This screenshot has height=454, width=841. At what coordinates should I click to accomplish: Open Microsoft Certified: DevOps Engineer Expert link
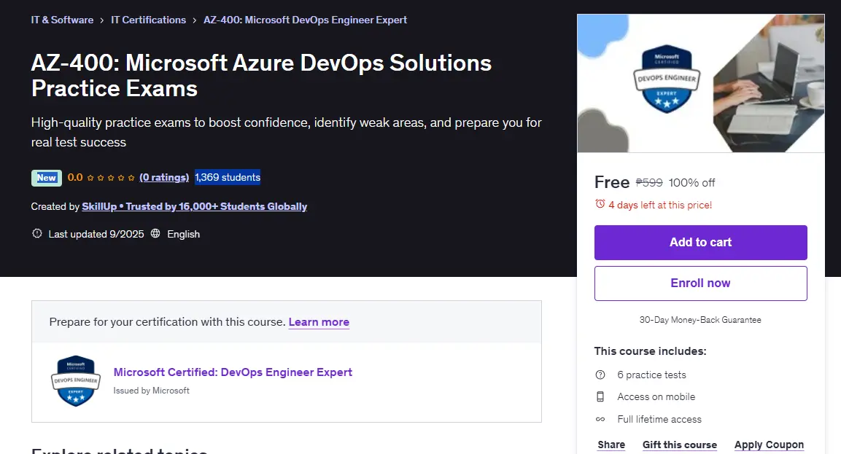tap(233, 372)
